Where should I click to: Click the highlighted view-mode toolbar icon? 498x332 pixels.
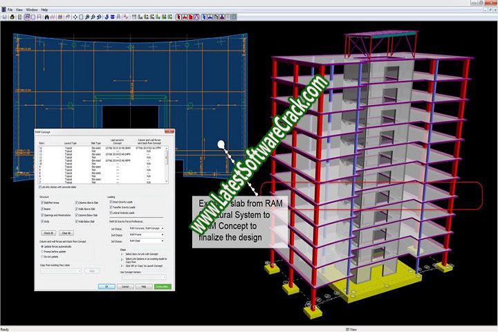(x=28, y=17)
